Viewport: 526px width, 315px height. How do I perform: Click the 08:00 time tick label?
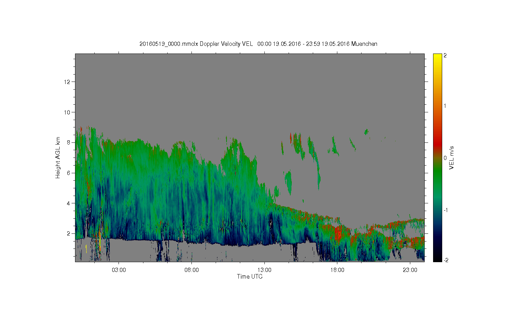pyautogui.click(x=191, y=270)
